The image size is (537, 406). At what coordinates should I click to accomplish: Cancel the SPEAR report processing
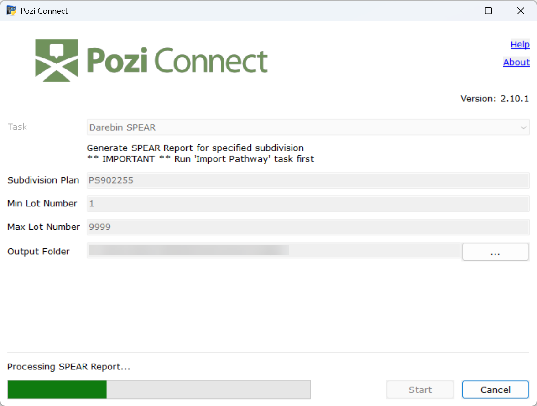[495, 390]
